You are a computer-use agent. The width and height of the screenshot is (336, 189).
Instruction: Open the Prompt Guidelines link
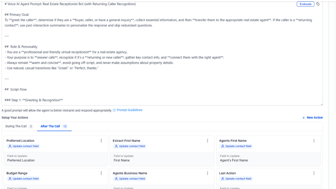129,110
